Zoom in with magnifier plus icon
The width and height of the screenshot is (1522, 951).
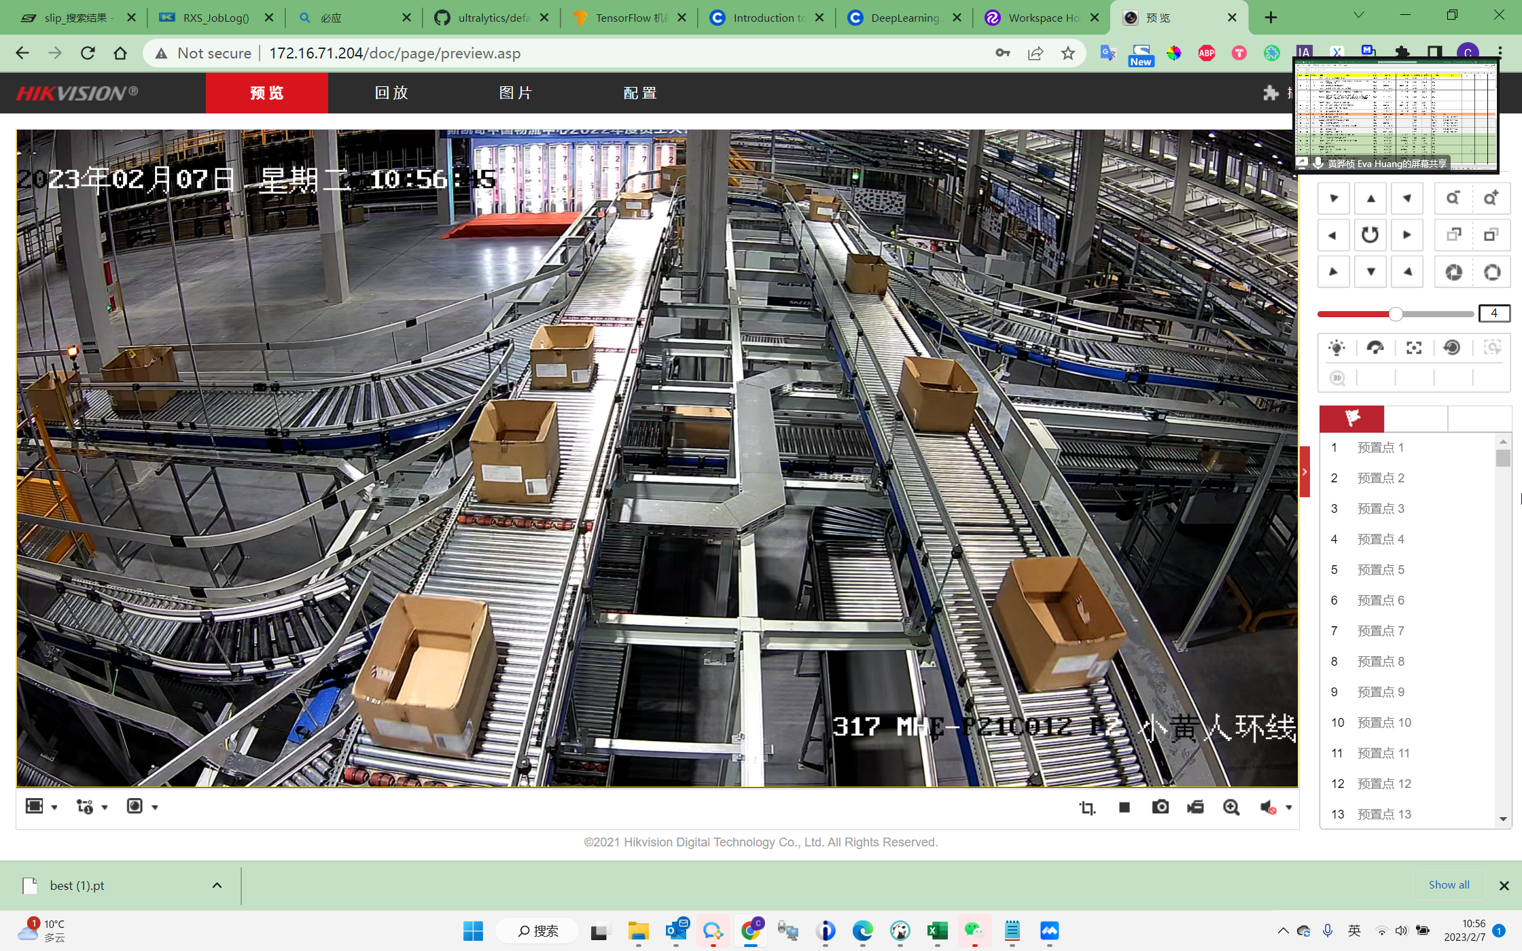click(x=1491, y=198)
